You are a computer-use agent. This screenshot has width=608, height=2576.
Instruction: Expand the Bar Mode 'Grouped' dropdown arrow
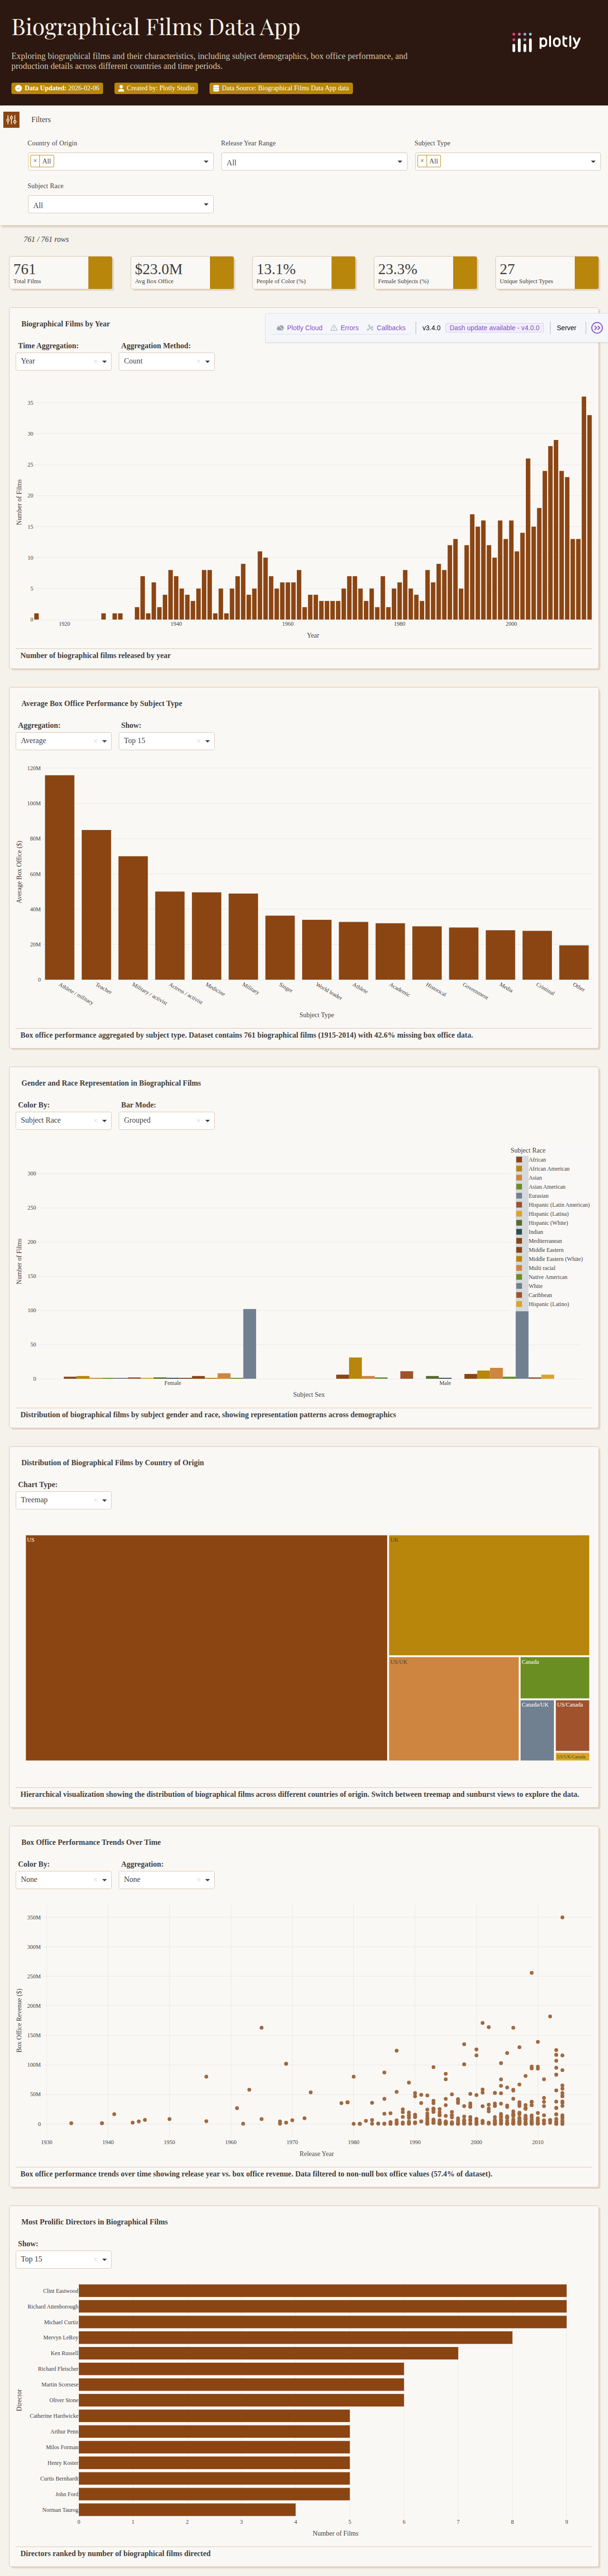(208, 1121)
